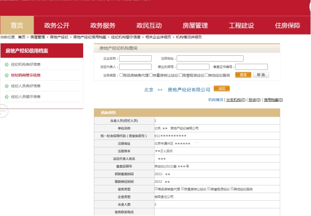The width and height of the screenshot is (311, 216).
Task: Check the 存量房转让经纪 search checkbox
Action: 151,75
